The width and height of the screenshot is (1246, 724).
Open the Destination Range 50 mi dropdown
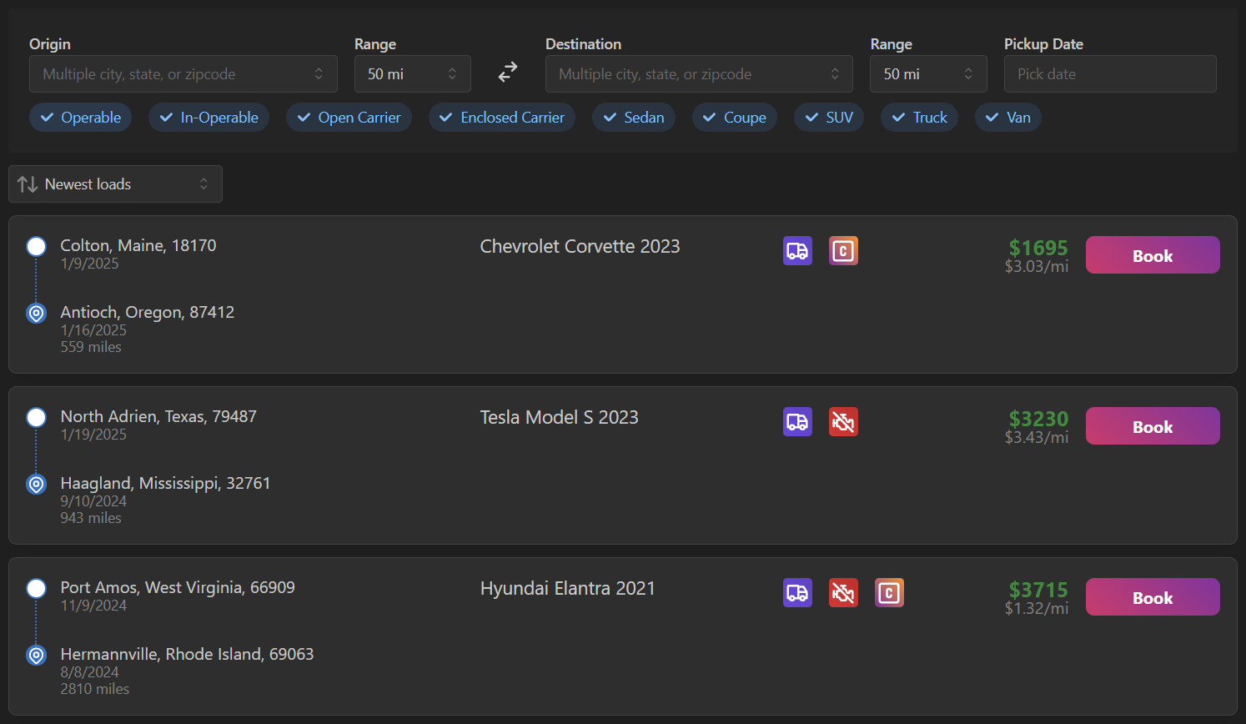(928, 73)
